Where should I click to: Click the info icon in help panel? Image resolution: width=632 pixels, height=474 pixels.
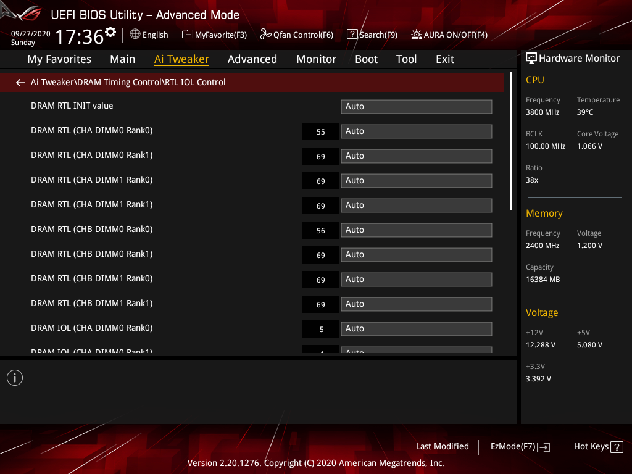click(x=15, y=378)
